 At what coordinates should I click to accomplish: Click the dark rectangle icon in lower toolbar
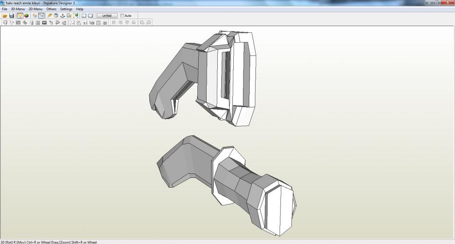[x=44, y=23]
